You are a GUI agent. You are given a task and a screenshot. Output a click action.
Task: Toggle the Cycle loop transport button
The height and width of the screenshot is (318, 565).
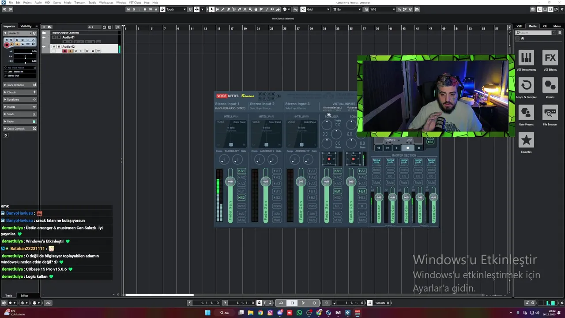point(281,303)
